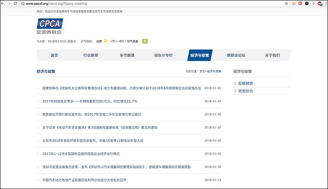328x189 pixels.
Task: Open article about 党政机关公务用车管理办法 training
Action: click(121, 88)
